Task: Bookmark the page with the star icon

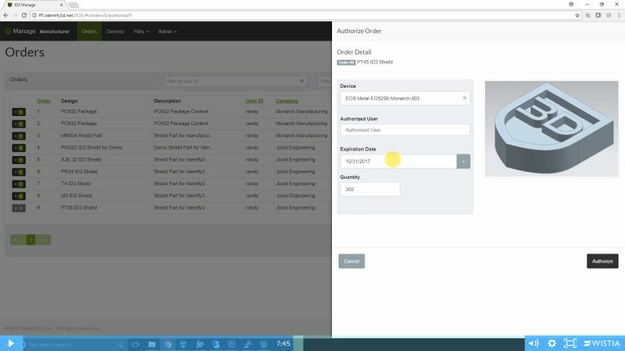Action: pos(577,15)
